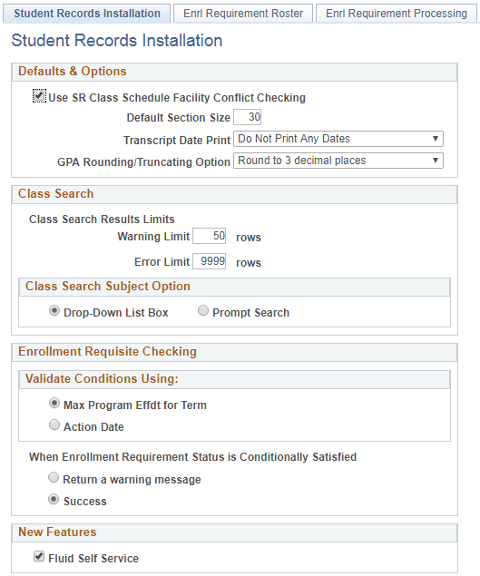Select the Prompt Search radio option

pos(203,311)
